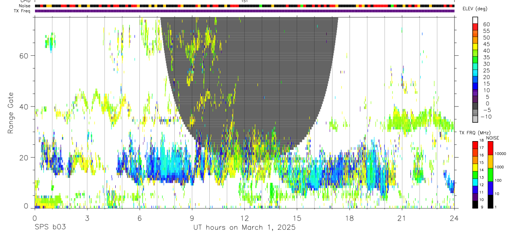Click the purple TX Freq strip above plot
This screenshot has height=236, width=511.
click(244, 11)
